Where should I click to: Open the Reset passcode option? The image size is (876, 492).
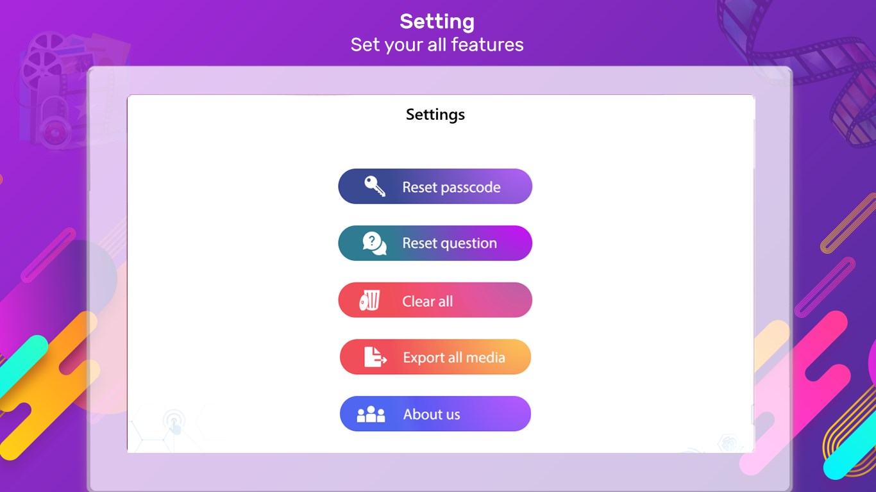pyautogui.click(x=435, y=186)
